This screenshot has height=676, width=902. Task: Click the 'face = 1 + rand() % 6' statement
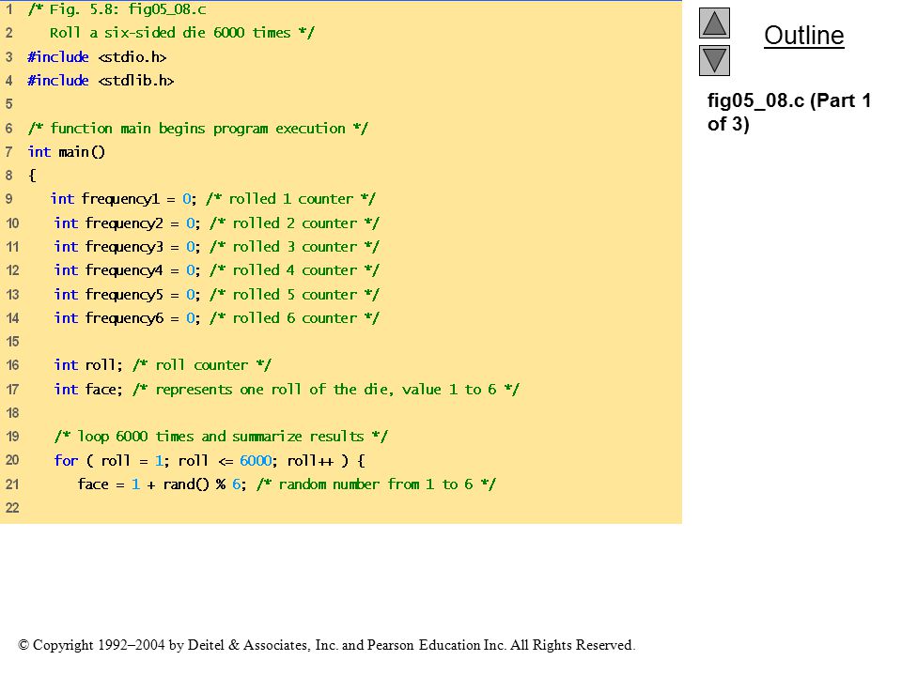162,484
